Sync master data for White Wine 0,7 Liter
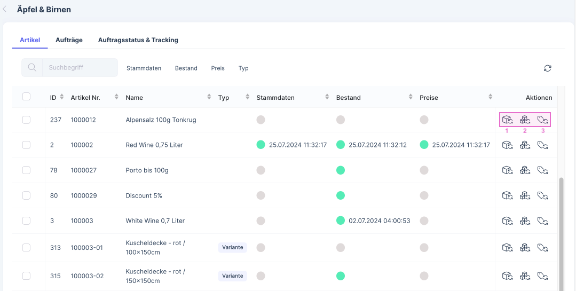Viewport: 576px width, 291px height. pyautogui.click(x=507, y=221)
